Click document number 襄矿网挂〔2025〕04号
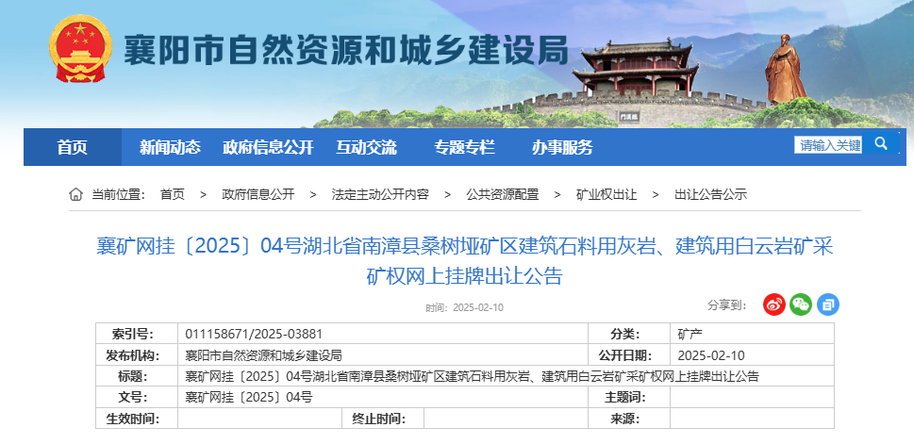The width and height of the screenshot is (914, 444). pos(249,398)
